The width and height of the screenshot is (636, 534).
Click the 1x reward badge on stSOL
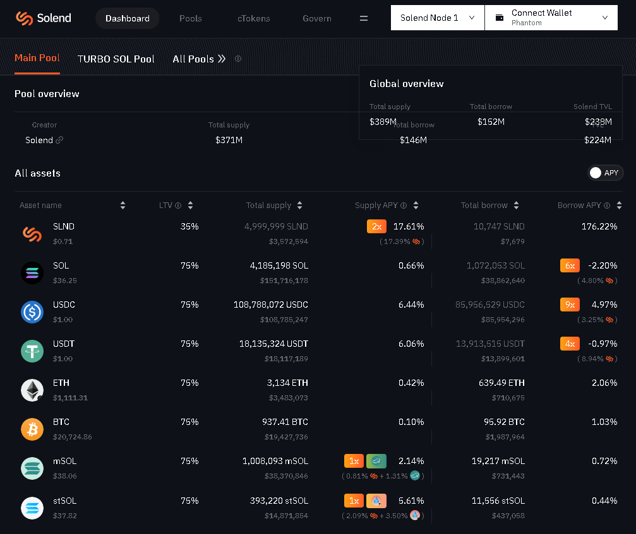coord(354,501)
